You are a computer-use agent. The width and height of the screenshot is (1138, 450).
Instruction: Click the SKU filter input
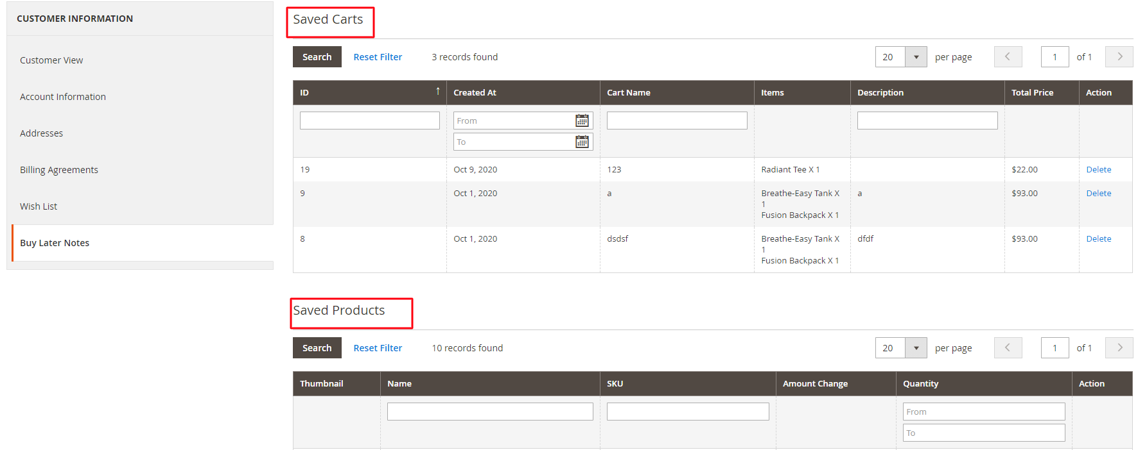(687, 412)
